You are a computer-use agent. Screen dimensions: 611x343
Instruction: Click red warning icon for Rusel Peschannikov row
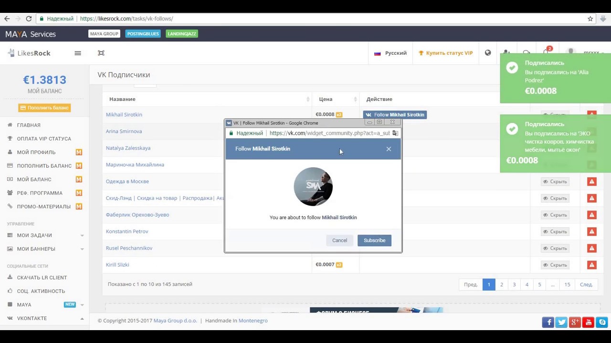click(x=592, y=248)
